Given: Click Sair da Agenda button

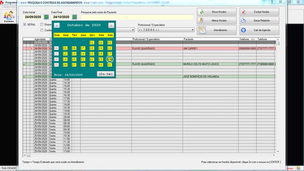Looking at the screenshot, I should click(x=259, y=30).
